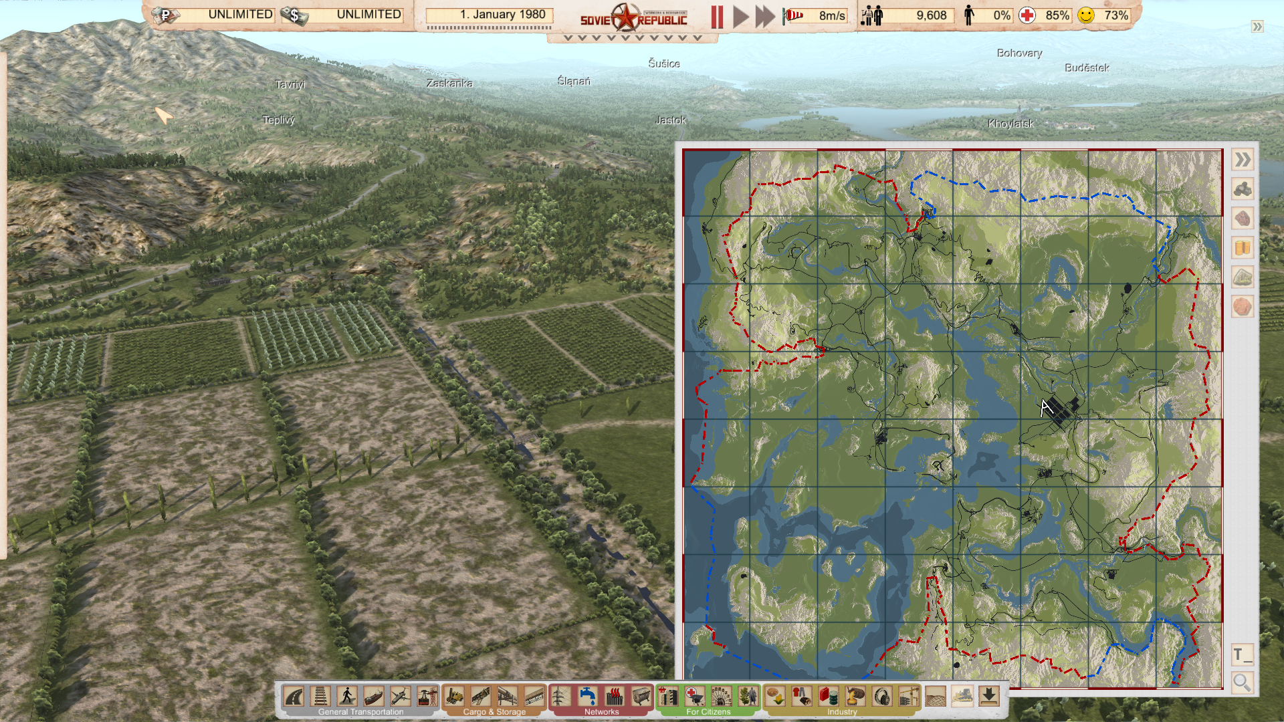Select the railway tracks build icon
The image size is (1284, 722).
click(x=320, y=697)
